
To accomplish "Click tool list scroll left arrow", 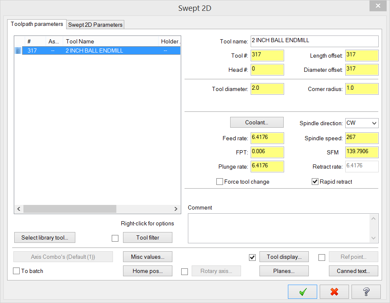I will point(19,209).
